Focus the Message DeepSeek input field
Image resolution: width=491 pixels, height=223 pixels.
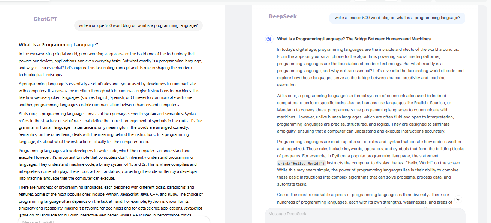tap(365, 215)
